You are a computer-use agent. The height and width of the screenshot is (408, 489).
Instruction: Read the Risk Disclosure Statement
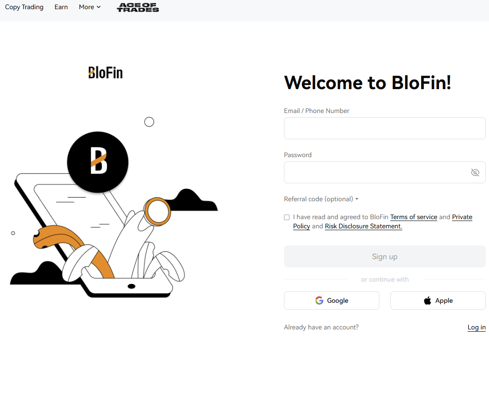[363, 226]
